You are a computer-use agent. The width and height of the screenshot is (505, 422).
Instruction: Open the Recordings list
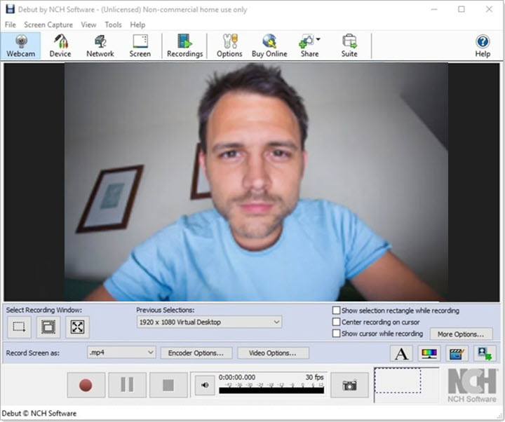click(184, 46)
